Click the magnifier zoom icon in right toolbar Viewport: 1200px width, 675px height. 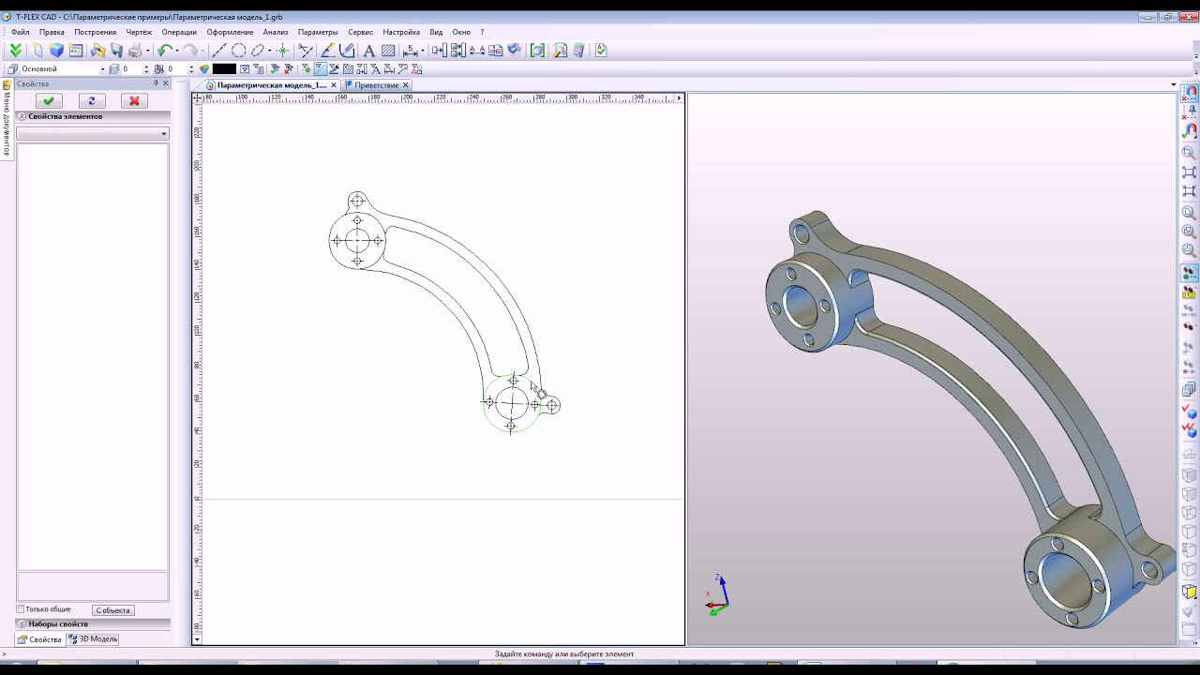pyautogui.click(x=1190, y=152)
